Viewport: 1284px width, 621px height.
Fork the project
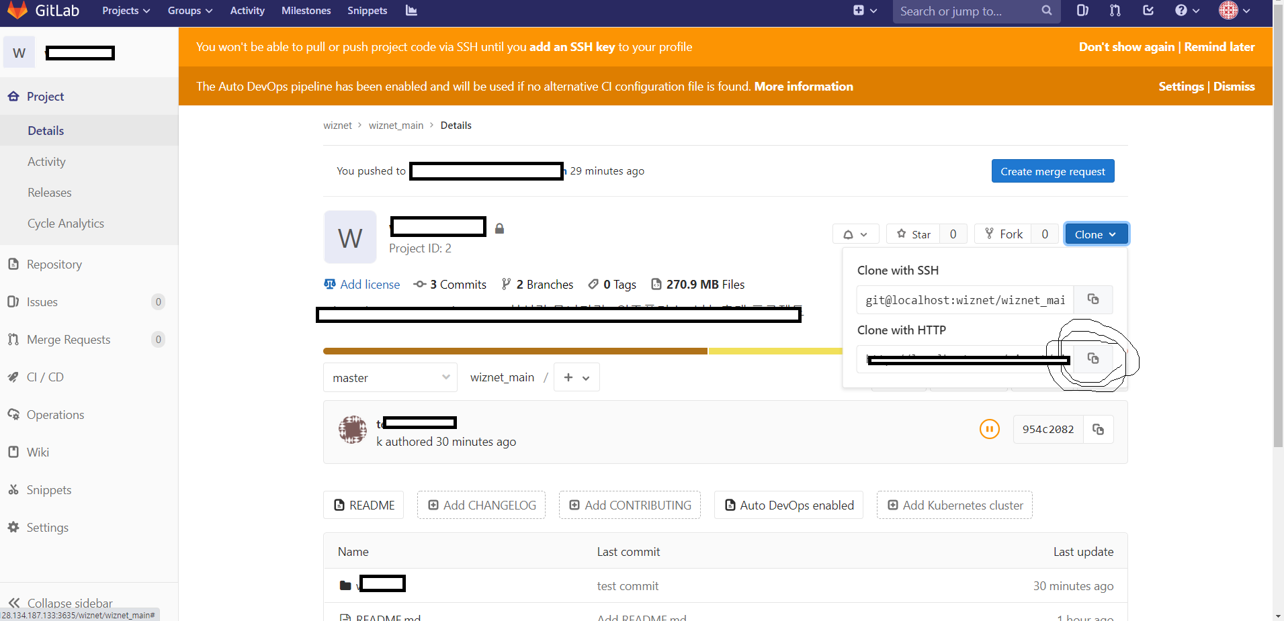point(1003,234)
